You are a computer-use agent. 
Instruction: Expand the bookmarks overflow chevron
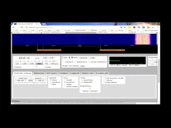(x=138, y=30)
